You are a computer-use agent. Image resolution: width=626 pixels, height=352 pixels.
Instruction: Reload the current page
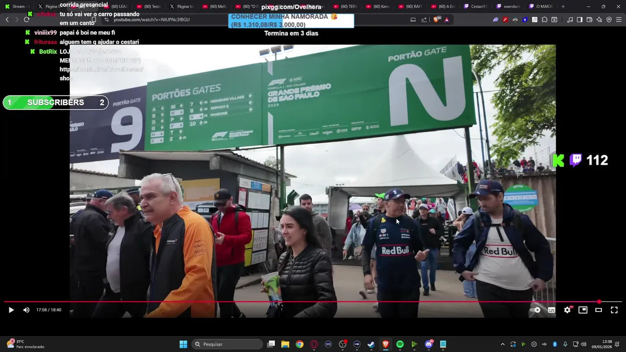coord(26,20)
